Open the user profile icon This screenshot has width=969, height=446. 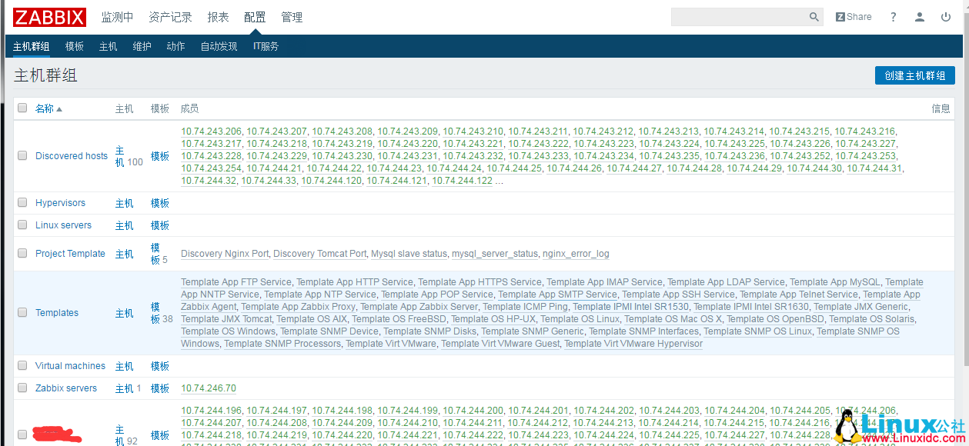pos(919,17)
